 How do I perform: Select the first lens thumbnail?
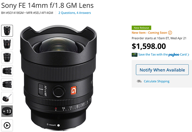[x=7, y=31]
